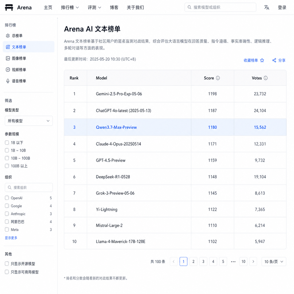Click the language translate icon
The width and height of the screenshot is (294, 294).
pos(267,7)
